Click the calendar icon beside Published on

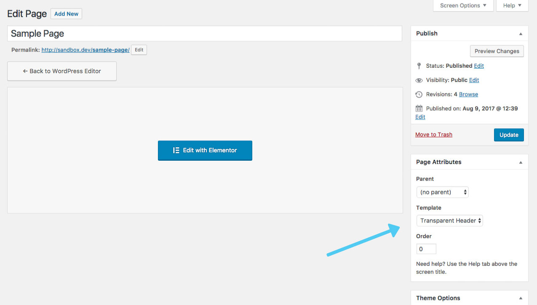pyautogui.click(x=419, y=108)
